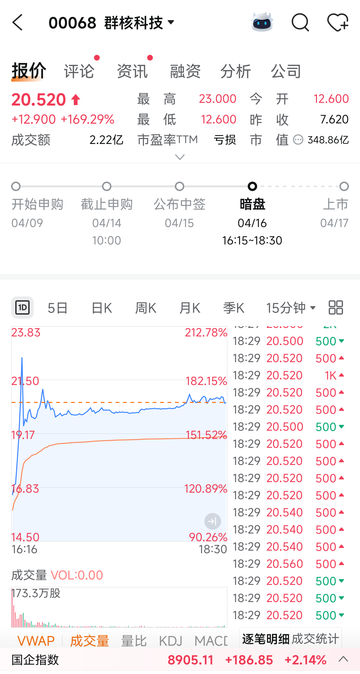Screen dimensions: 360x674
Task: Expand more quote details chevron
Action: (x=180, y=157)
